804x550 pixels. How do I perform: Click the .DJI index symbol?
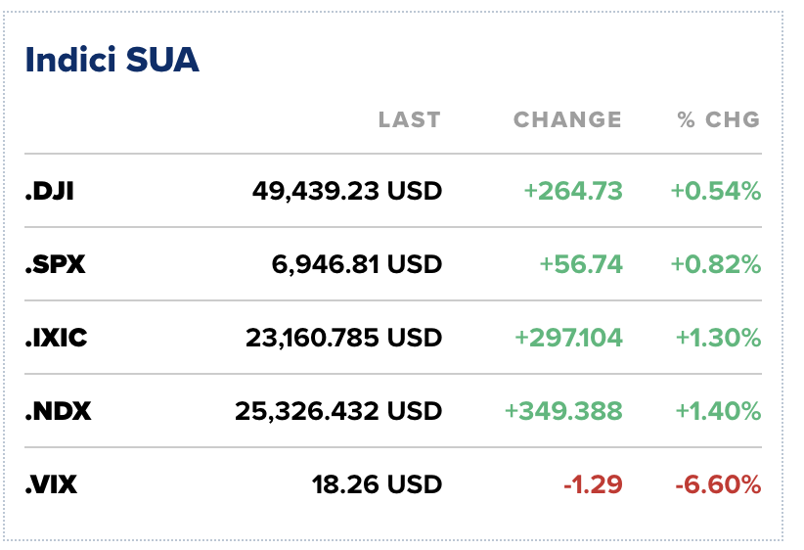click(49, 191)
